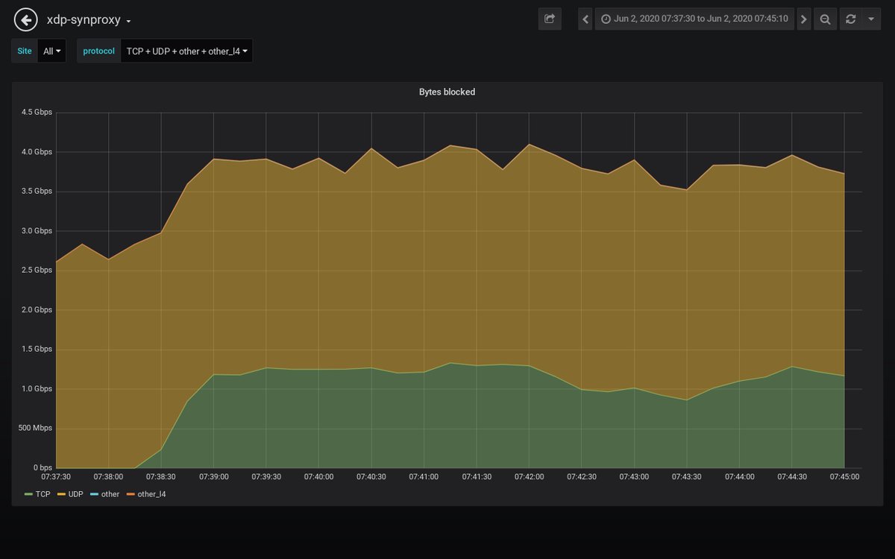Screen dimensions: 895x559
Task: Open the Site variable All dropdown
Action: 50,51
